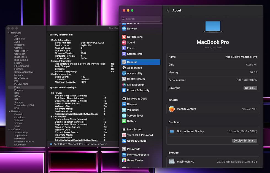Screen dimensions: 270x173
Task: Select Firewall under Network tree
Action: point(18,114)
